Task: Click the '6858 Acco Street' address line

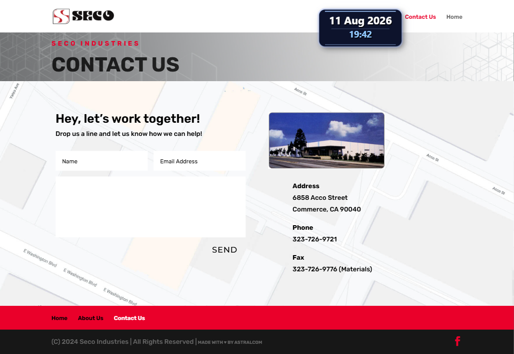Action: [x=320, y=198]
